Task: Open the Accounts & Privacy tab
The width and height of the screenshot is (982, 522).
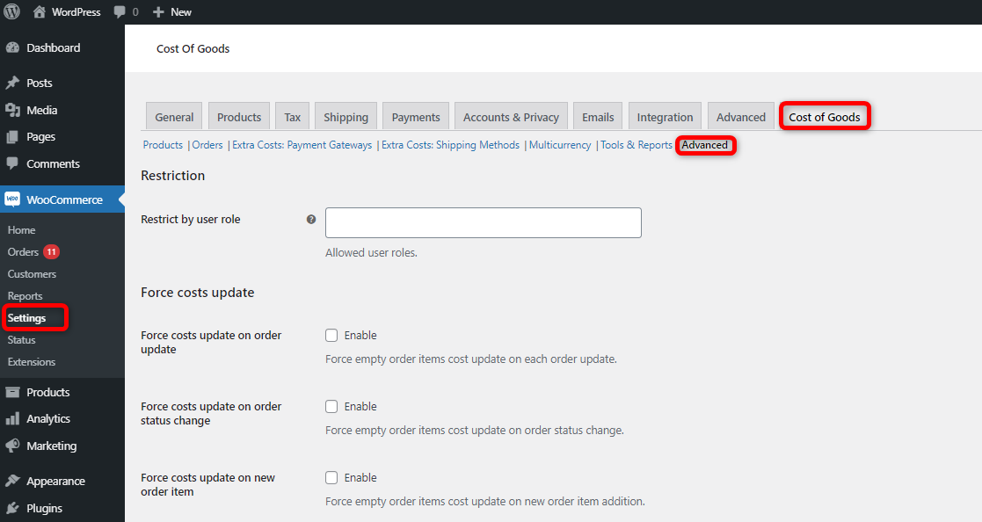Action: [x=511, y=117]
